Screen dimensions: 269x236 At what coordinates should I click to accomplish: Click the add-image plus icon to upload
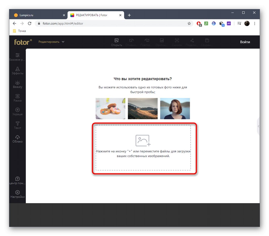click(143, 141)
